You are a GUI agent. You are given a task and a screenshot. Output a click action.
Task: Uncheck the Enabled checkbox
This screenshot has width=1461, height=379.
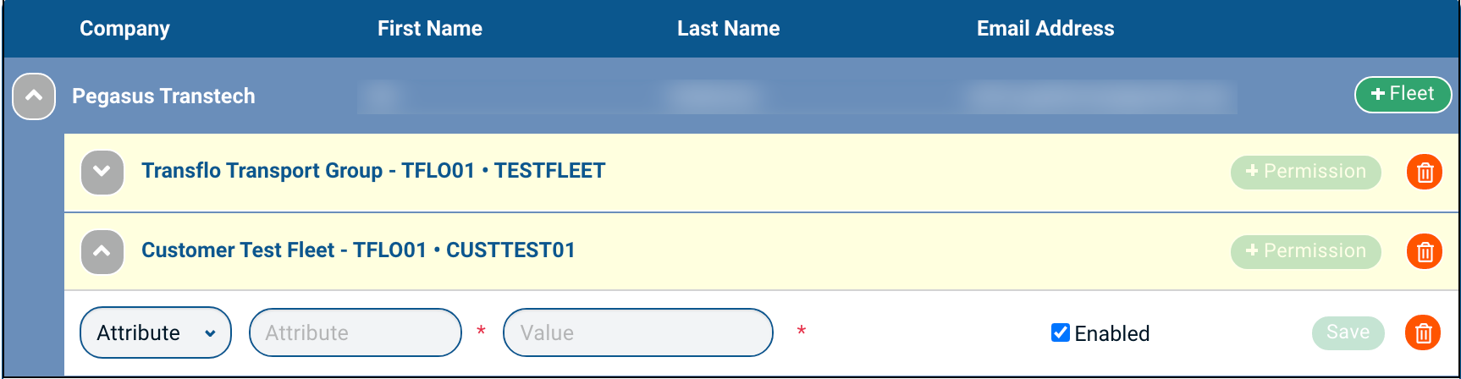pyautogui.click(x=1060, y=332)
